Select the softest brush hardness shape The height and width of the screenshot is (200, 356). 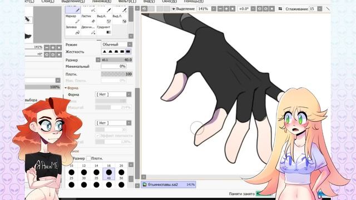(x=105, y=52)
